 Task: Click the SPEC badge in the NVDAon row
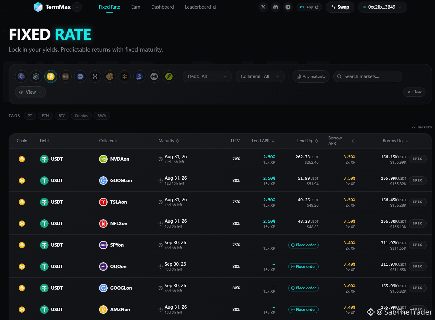pyautogui.click(x=417, y=159)
